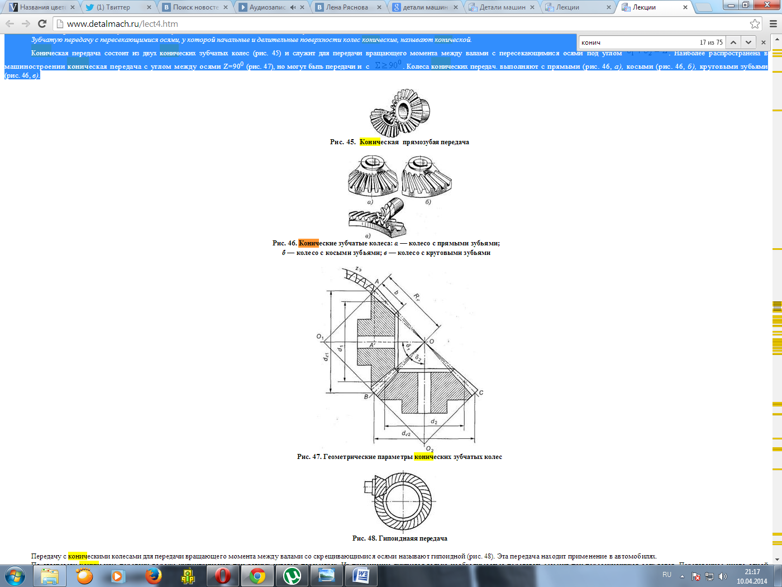Close the '(1) Твиттер' tab

click(x=149, y=7)
